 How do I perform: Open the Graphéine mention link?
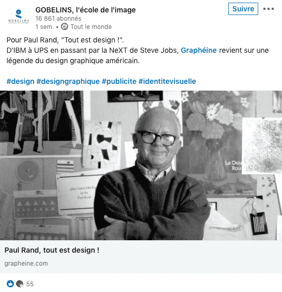pyautogui.click(x=199, y=50)
